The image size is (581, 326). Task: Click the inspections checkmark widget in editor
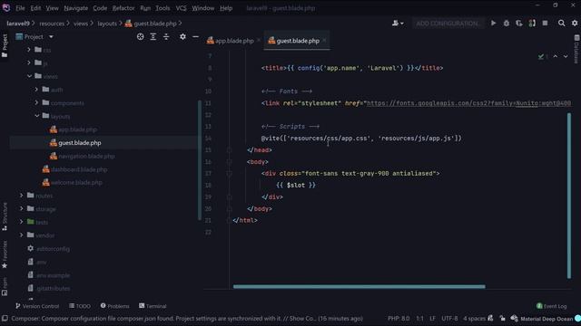coord(543,56)
